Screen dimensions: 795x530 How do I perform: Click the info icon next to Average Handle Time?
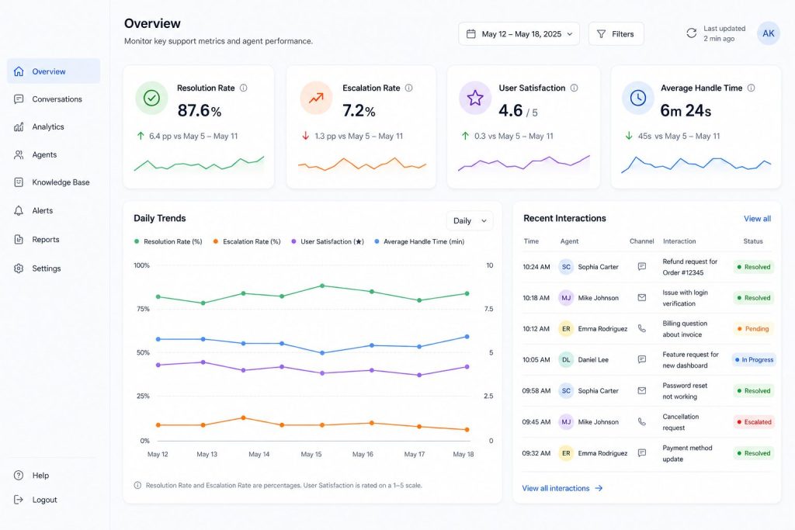click(x=751, y=88)
